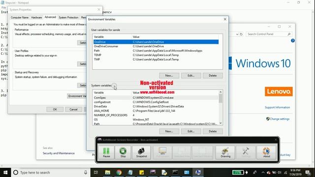Click the Cortana search circle icon
Image resolution: width=315 pixels, height=177 pixels.
point(15,173)
